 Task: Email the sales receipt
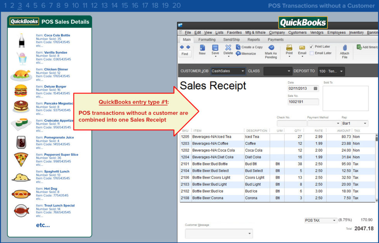tap(302, 50)
